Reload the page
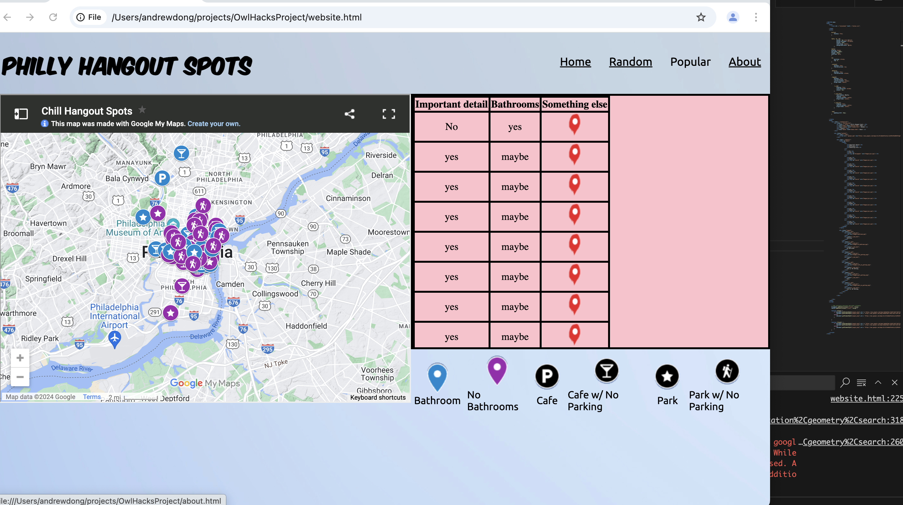The image size is (903, 505). pos(53,17)
